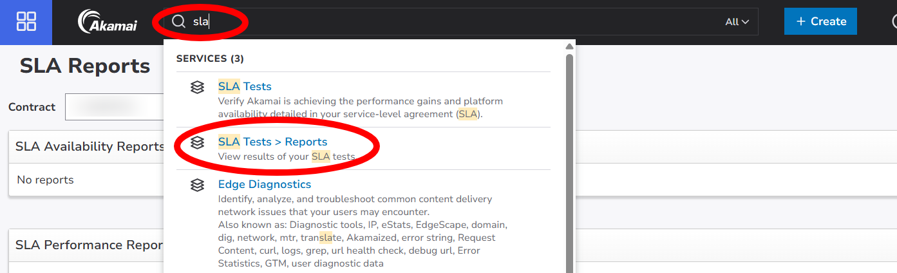Click the plus icon in Create
This screenshot has height=273, width=897.
coord(801,21)
